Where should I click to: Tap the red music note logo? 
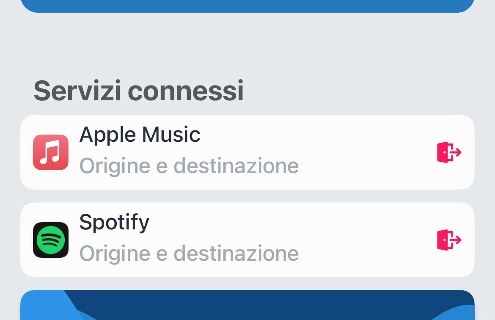[51, 152]
